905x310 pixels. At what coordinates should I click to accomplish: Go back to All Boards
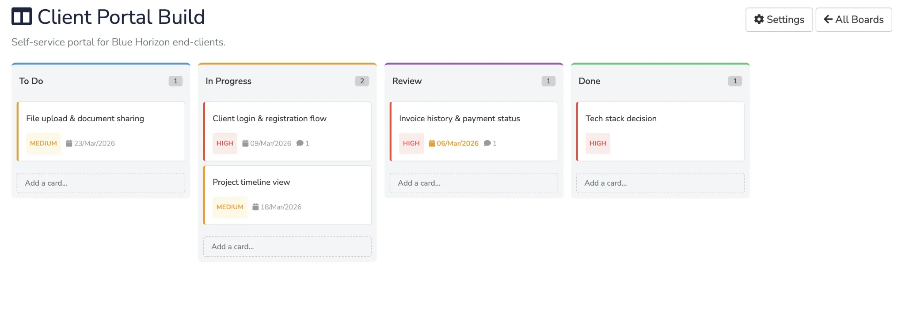tap(854, 19)
